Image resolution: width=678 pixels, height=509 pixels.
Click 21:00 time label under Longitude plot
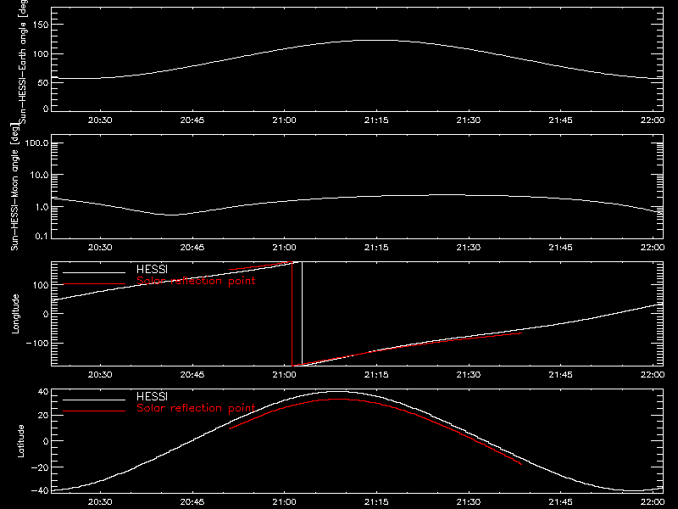pos(284,375)
